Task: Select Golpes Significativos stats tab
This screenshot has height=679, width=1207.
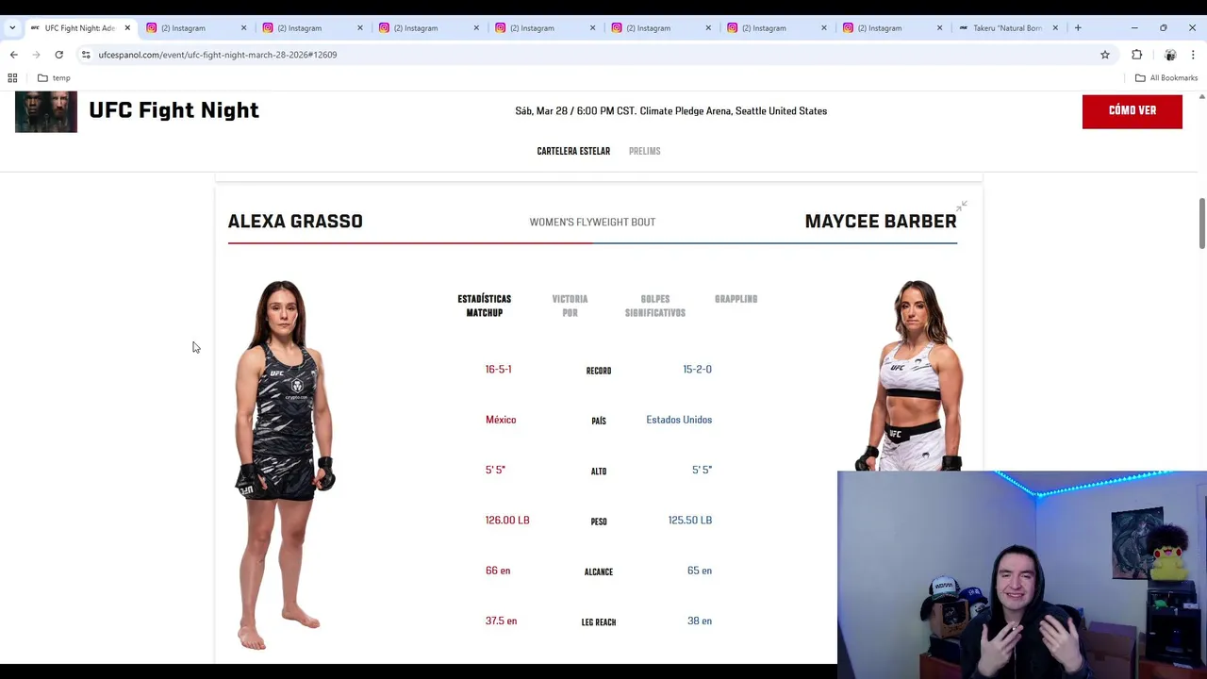Action: coord(655,306)
